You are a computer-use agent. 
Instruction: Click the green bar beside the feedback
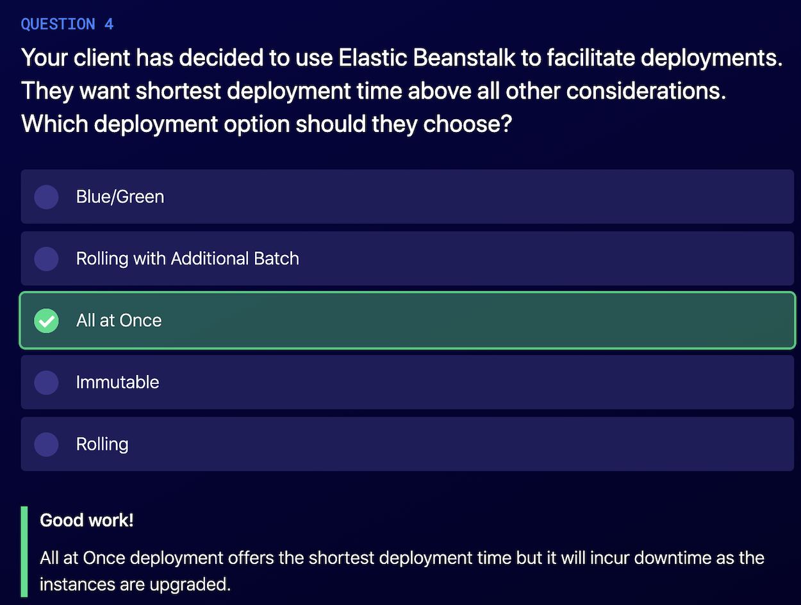pos(24,551)
